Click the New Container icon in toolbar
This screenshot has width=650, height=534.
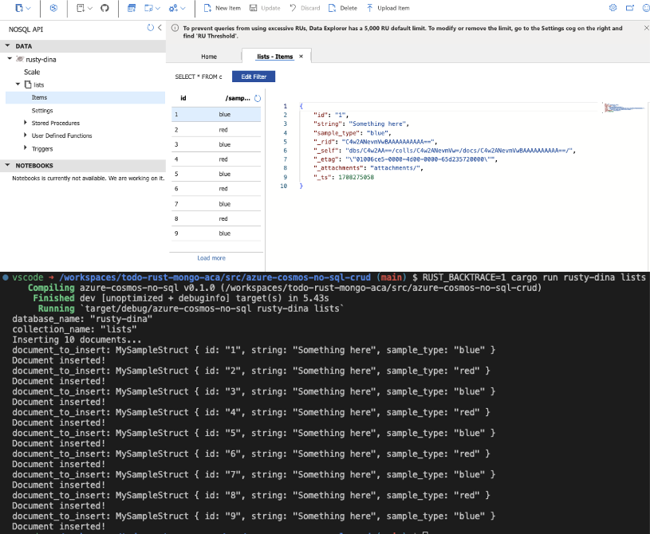[x=19, y=8]
